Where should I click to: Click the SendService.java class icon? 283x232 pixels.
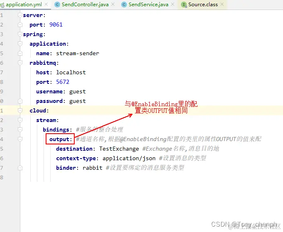(124, 5)
